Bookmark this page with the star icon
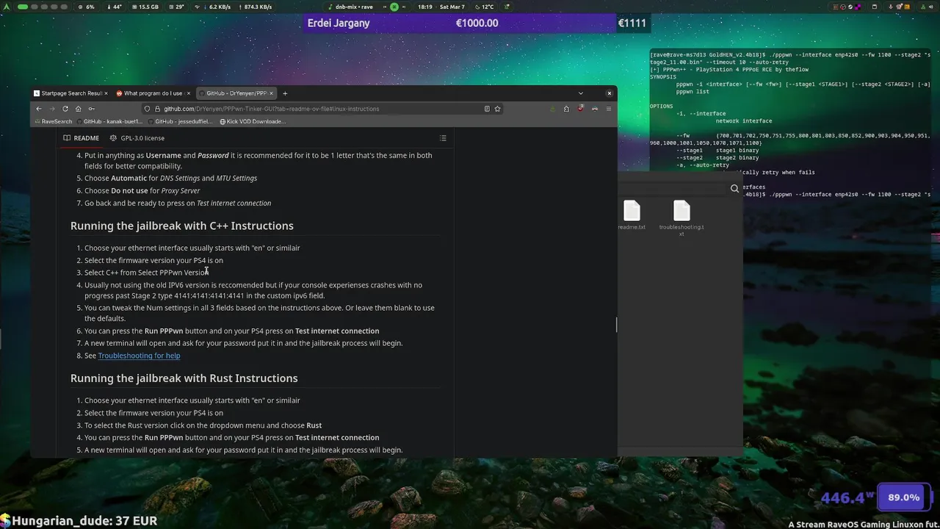Image resolution: width=940 pixels, height=529 pixels. click(x=497, y=109)
